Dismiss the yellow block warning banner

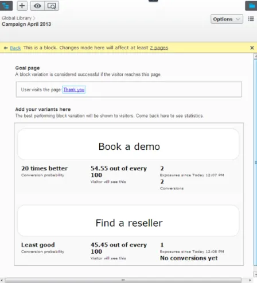click(x=252, y=48)
